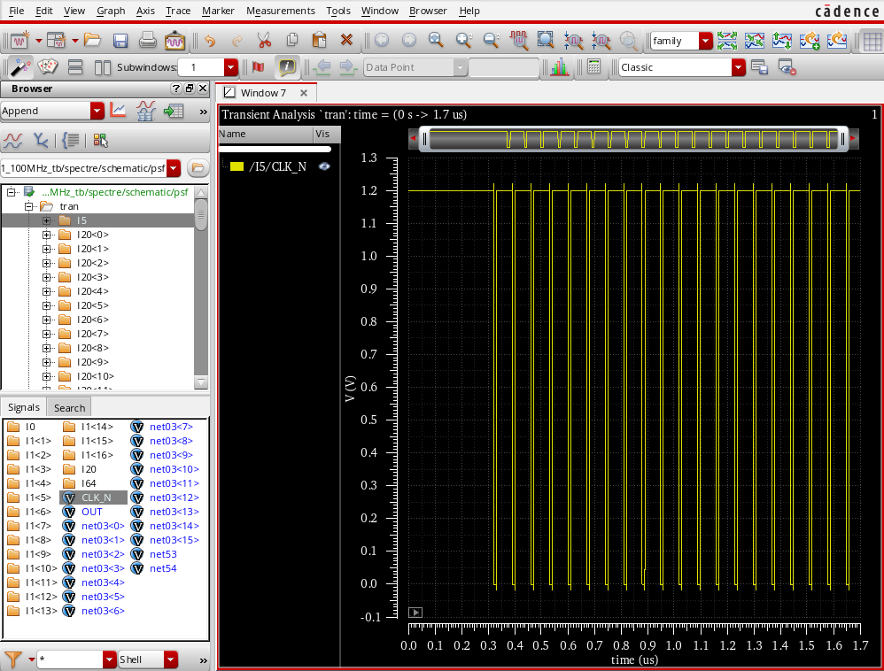Open the Append plot mode dropdown
Screen dimensions: 884x671
click(97, 111)
